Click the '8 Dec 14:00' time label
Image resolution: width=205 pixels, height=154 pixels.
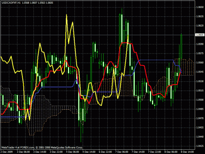pyautogui.click(x=187, y=152)
